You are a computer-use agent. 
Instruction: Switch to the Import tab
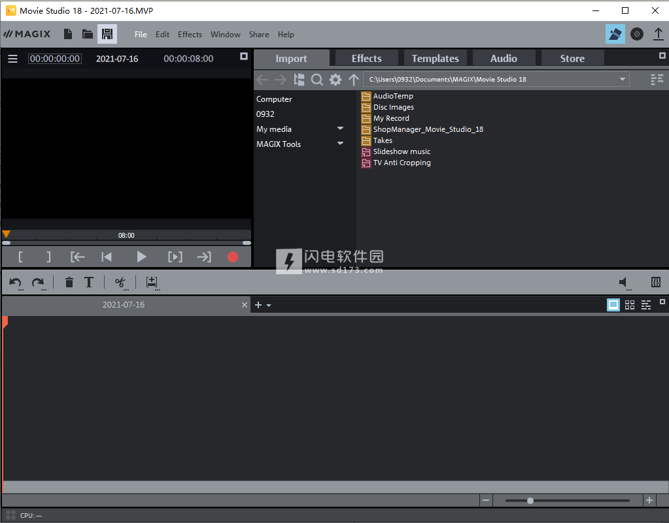click(292, 59)
